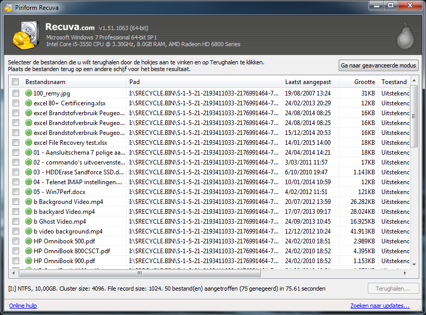The height and width of the screenshot is (315, 426).
Task: Select file name 03 - HDDErase Sandforce SSD
Action: [x=79, y=172]
